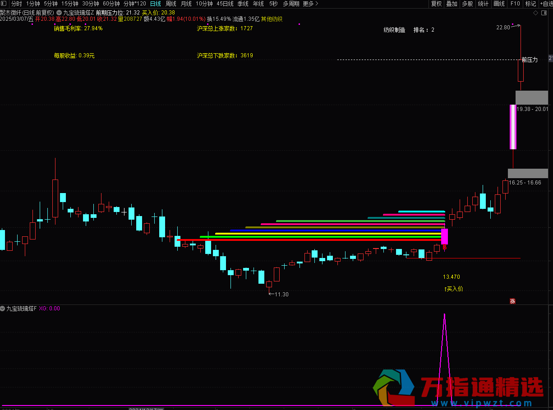Click the 13.470 price label
The image size is (553, 410).
(452, 277)
